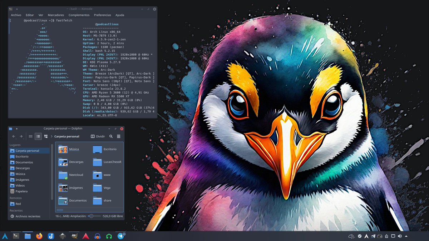Click breadcrumb arrow before Carpeta personal

point(52,136)
